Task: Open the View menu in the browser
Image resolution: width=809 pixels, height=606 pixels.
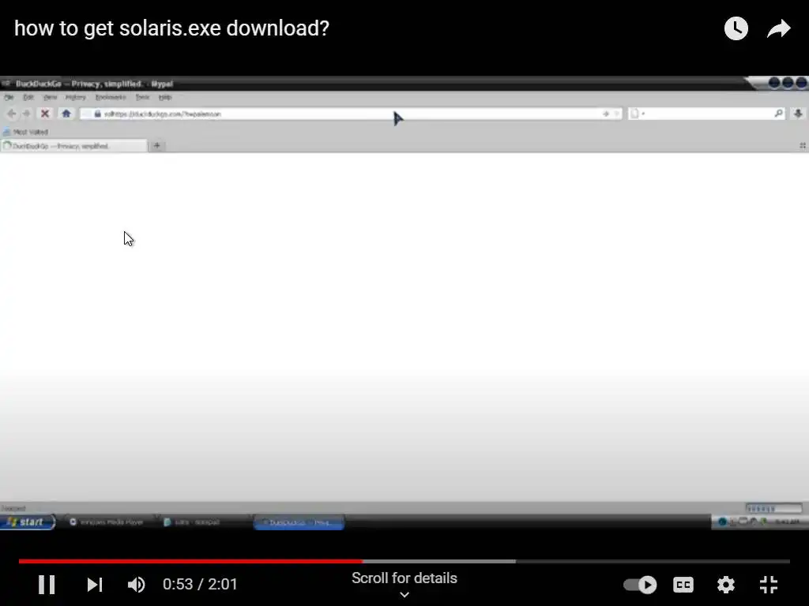Action: [x=50, y=97]
